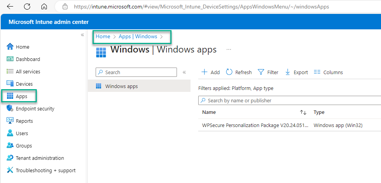Click the Dashboard chart icon in the sidebar

pyautogui.click(x=10, y=59)
